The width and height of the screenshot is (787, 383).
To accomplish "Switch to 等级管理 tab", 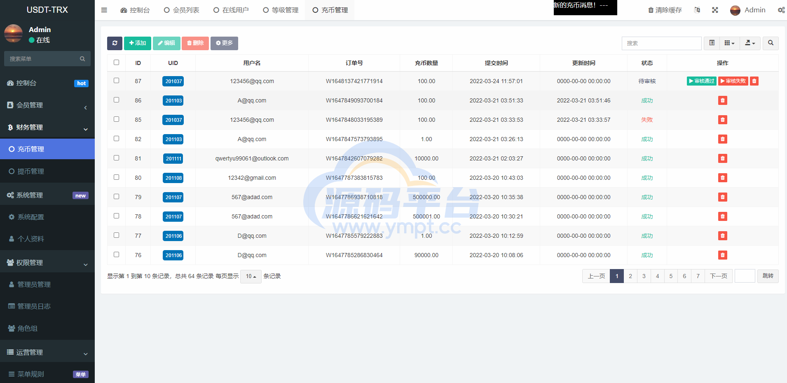I will click(x=281, y=10).
